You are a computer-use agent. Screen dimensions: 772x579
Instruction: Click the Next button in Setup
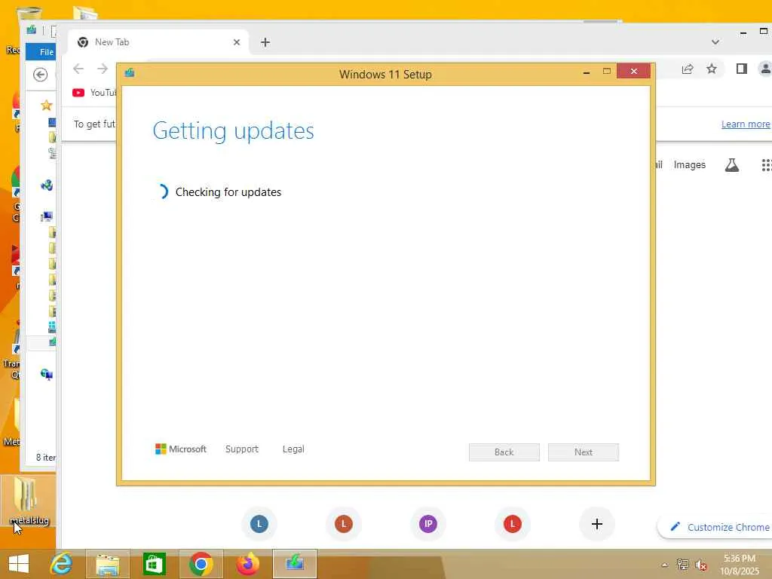pyautogui.click(x=583, y=452)
